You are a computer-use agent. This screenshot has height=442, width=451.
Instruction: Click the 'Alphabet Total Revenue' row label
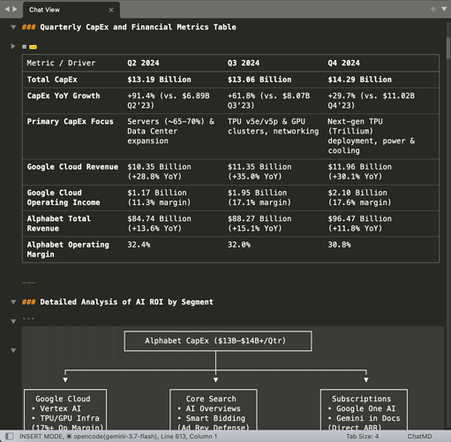[x=59, y=224]
